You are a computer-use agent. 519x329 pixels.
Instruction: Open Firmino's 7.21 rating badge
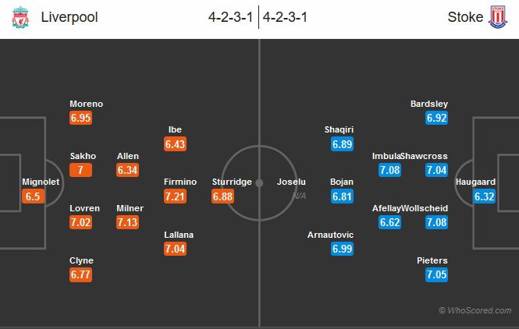point(175,196)
